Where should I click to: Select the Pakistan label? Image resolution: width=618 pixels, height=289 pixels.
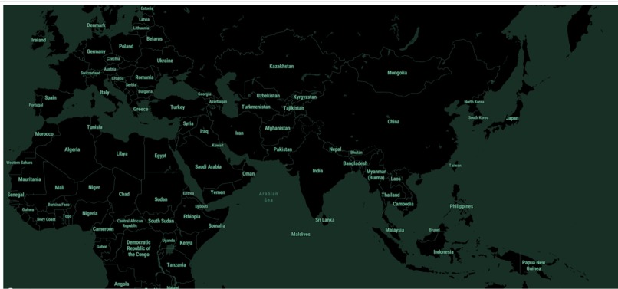coord(283,149)
